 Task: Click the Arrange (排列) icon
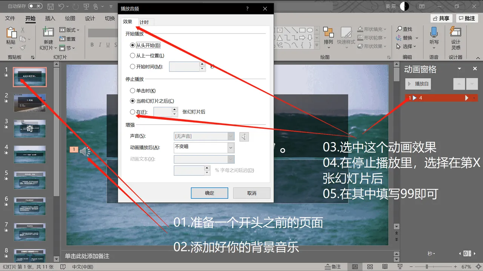tap(328, 33)
